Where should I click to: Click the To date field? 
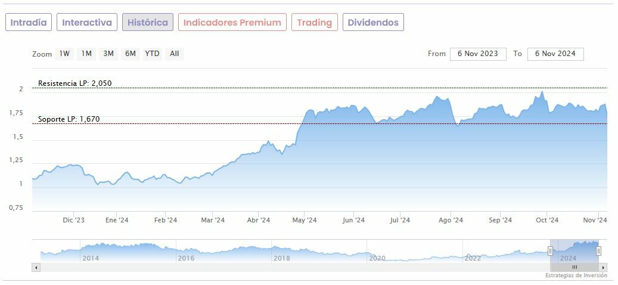coord(555,54)
